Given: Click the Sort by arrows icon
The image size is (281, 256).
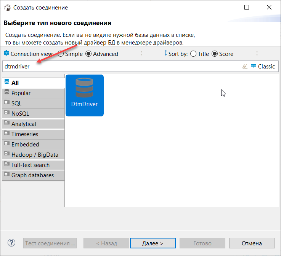Looking at the screenshot, I should pyautogui.click(x=165, y=53).
